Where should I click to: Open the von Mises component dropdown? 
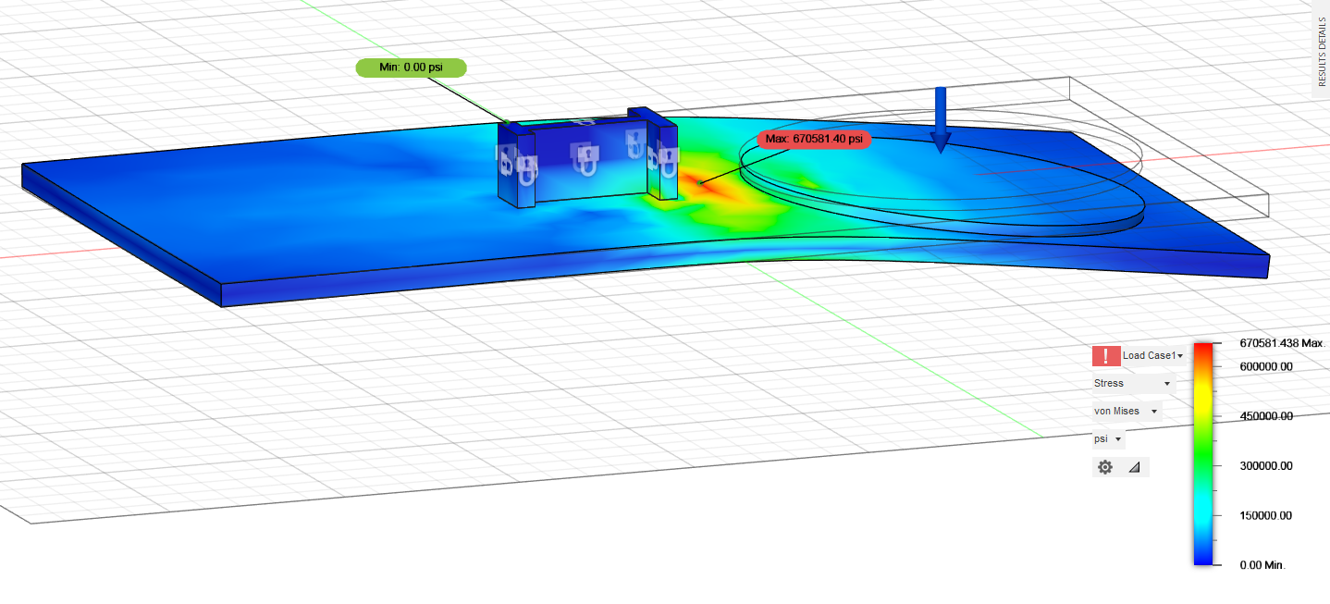1127,410
